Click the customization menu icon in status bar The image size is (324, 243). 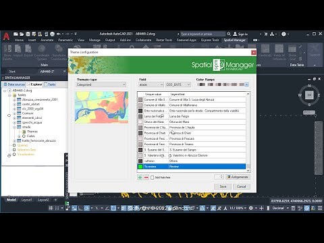click(320, 208)
